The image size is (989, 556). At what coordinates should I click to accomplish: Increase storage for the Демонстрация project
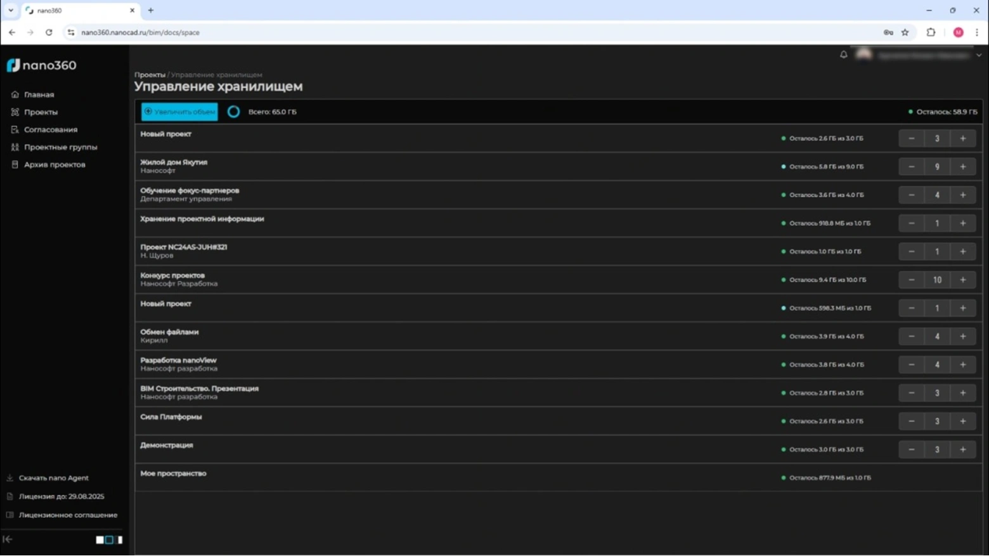pyautogui.click(x=962, y=449)
